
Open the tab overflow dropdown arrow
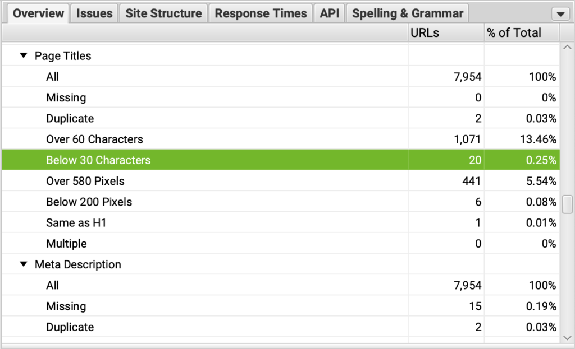pos(560,14)
